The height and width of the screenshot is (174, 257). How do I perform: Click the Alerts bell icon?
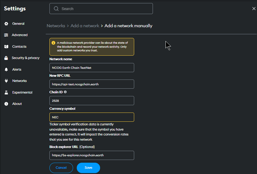pyautogui.click(x=6, y=69)
